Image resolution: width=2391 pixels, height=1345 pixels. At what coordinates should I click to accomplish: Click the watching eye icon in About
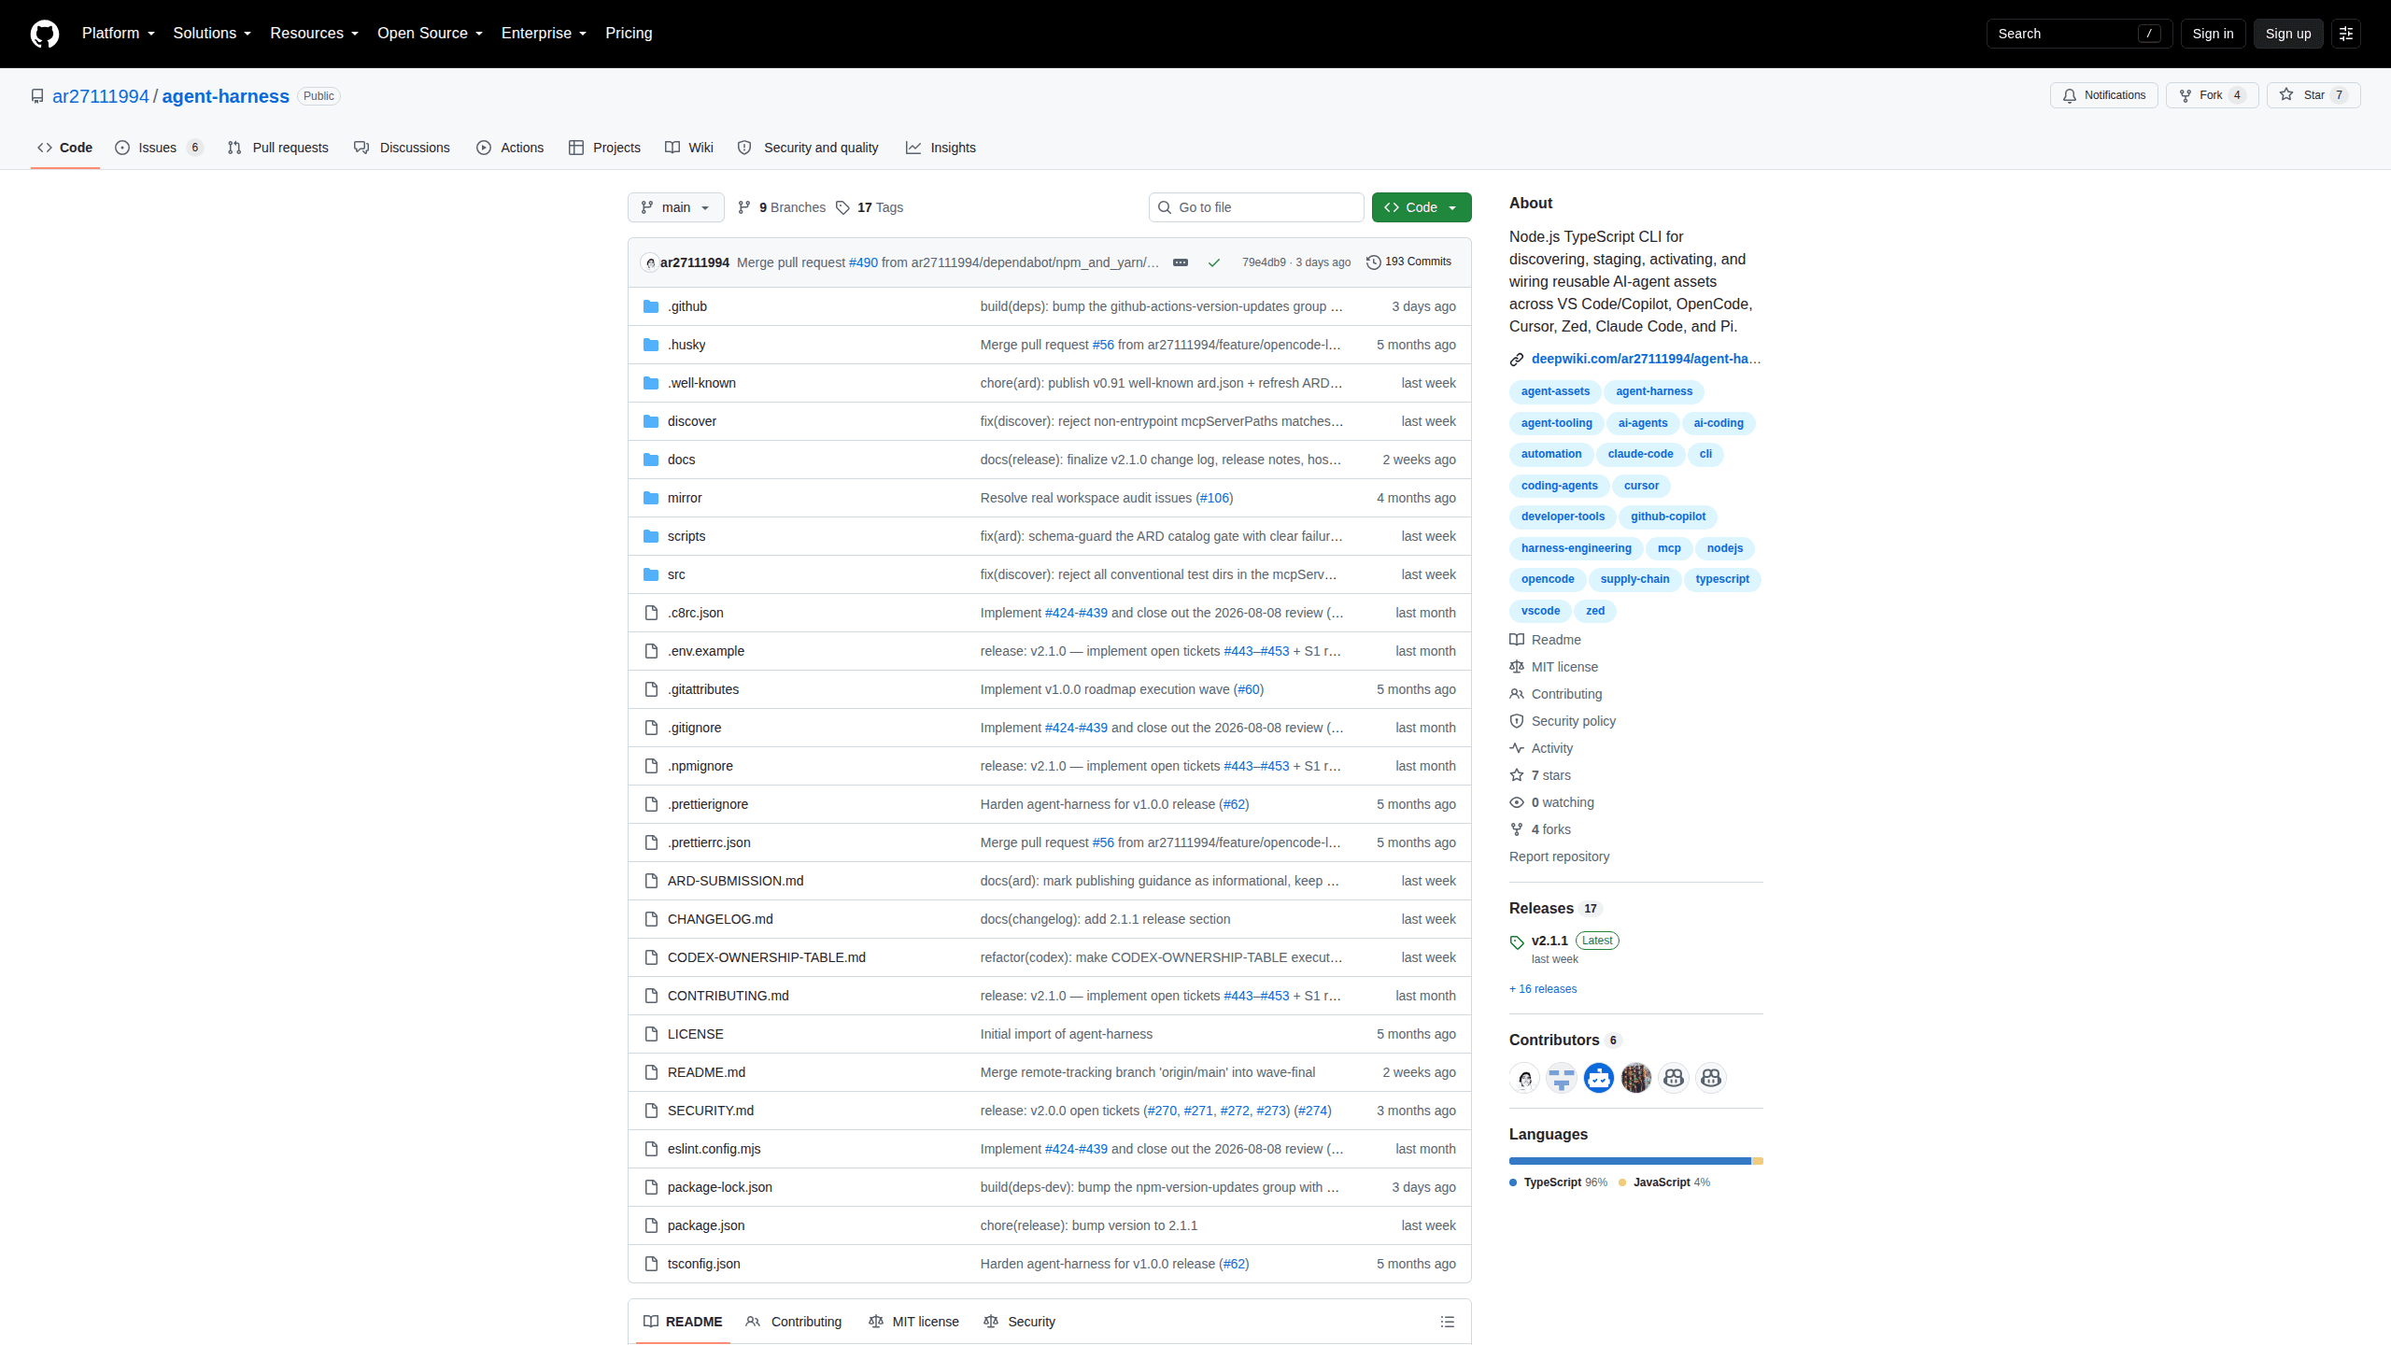(x=1517, y=802)
